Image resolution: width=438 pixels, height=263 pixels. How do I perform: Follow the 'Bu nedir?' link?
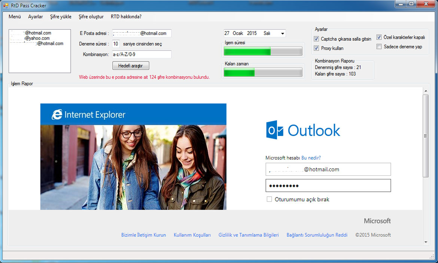[x=311, y=158]
